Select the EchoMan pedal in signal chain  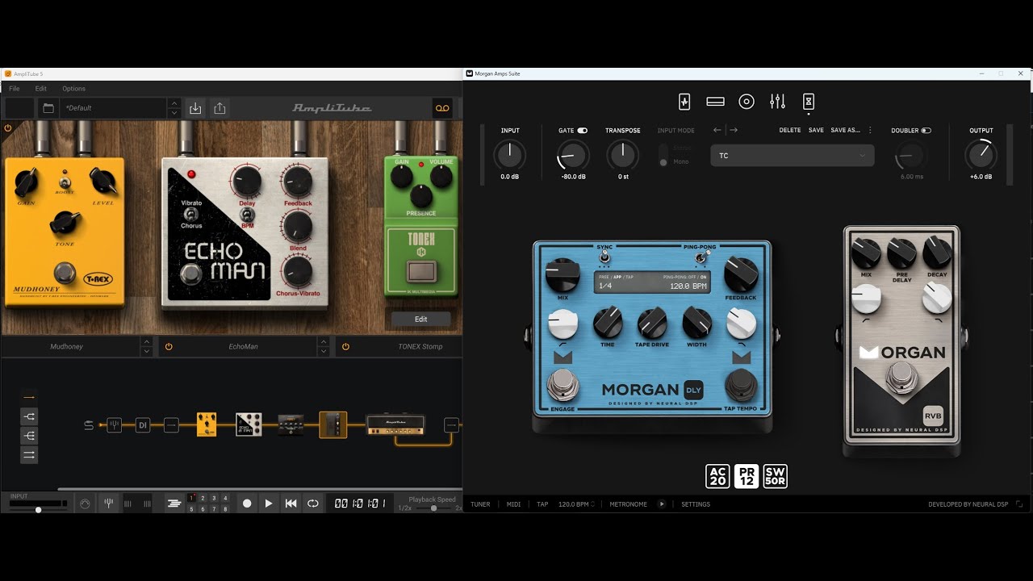click(x=249, y=424)
